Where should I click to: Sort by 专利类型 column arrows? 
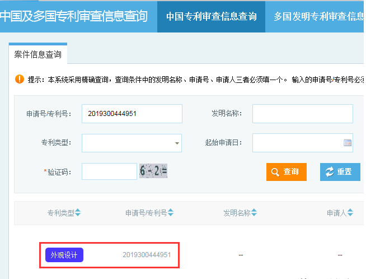coord(78,213)
